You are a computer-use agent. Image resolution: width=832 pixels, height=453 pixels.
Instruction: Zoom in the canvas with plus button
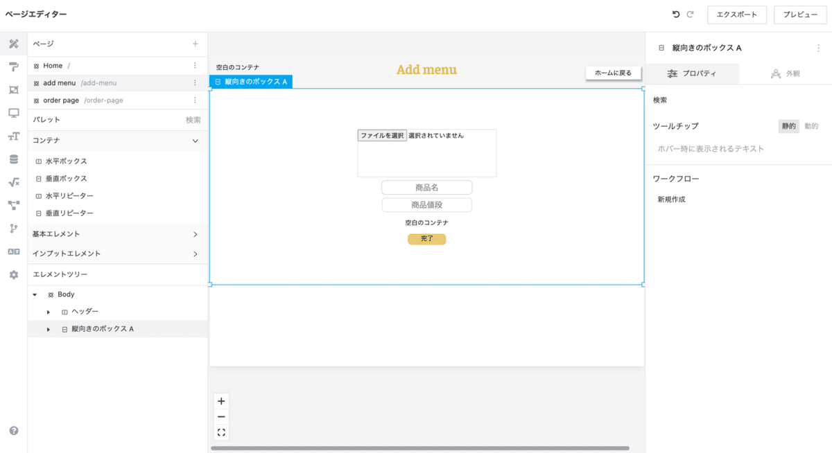(221, 401)
